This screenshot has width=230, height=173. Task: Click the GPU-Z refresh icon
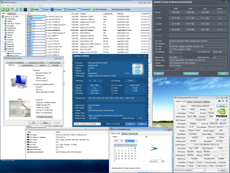pyautogui.click(x=223, y=101)
